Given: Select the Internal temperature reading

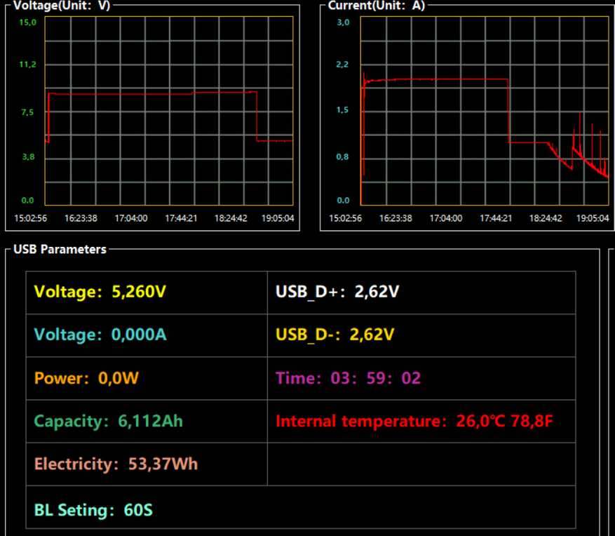Looking at the screenshot, I should tap(414, 421).
